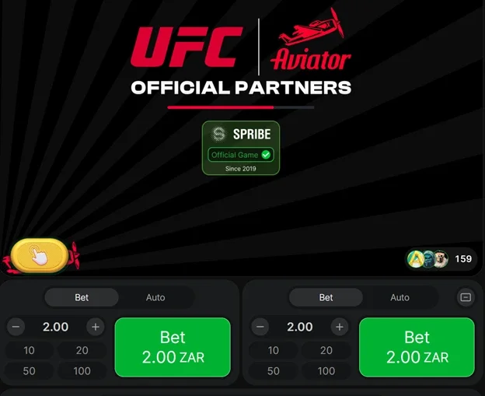Increase bet amount in the right panel
This screenshot has width=485, height=396.
click(x=340, y=327)
